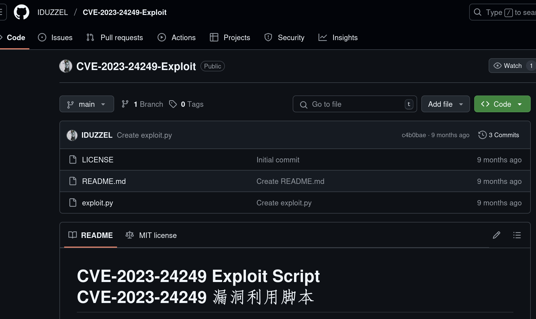Open the Pull requests tab
The height and width of the screenshot is (319, 536).
(115, 38)
